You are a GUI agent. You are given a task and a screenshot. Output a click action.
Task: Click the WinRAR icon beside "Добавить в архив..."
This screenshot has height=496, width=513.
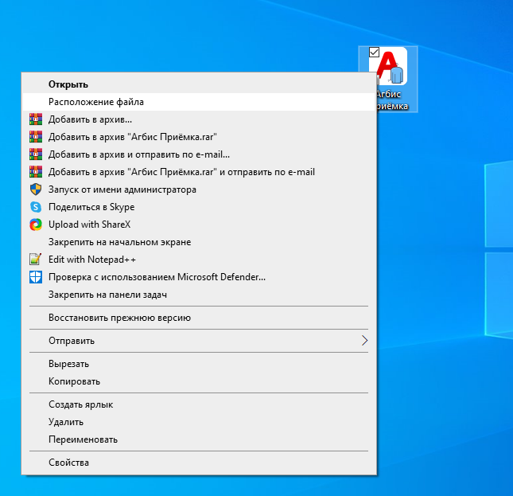[x=35, y=119]
